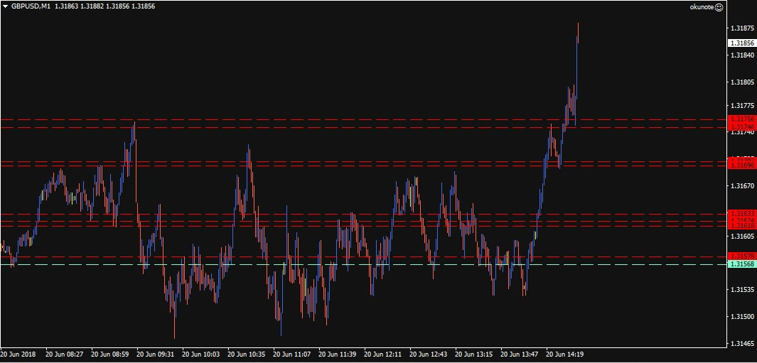The image size is (757, 363).
Task: Click the 1.31500 price scale value
Action: coord(743,317)
